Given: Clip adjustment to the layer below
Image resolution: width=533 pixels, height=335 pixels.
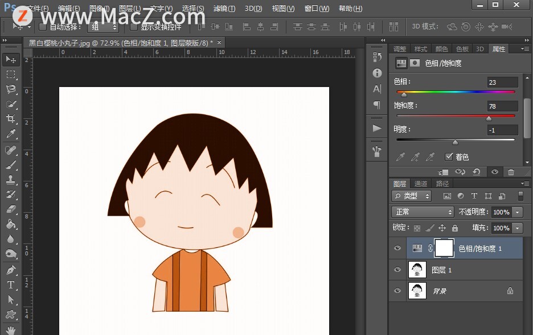Looking at the screenshot, I should (443, 172).
